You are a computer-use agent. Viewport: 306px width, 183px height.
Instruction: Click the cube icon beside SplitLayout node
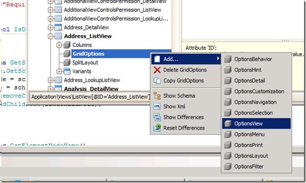(x=67, y=63)
